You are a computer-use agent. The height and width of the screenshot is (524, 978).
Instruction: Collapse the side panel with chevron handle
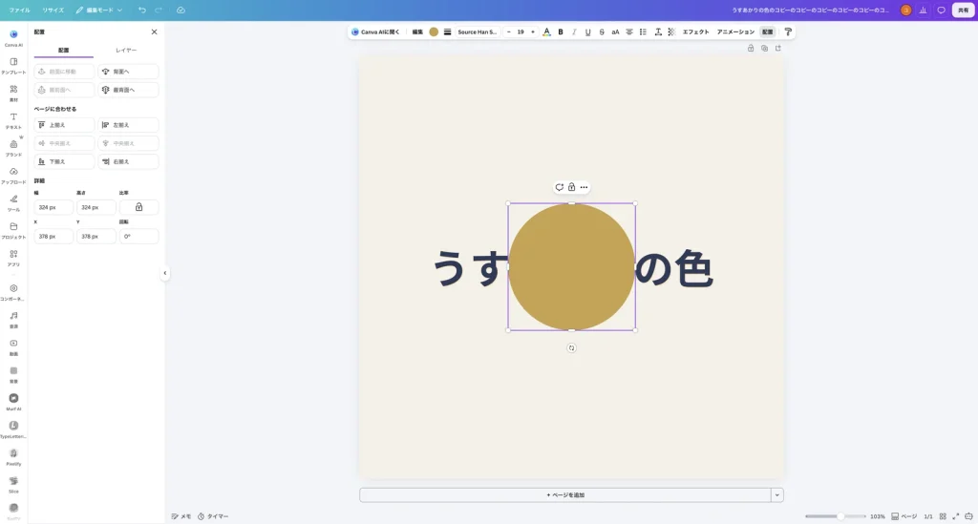[x=164, y=273]
